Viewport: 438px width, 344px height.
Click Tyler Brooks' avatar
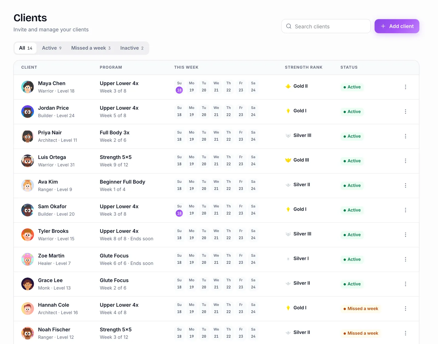point(28,235)
